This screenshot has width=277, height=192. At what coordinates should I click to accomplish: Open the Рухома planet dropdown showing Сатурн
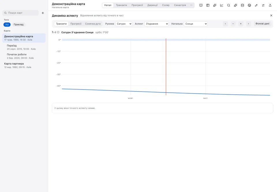pos(124,24)
